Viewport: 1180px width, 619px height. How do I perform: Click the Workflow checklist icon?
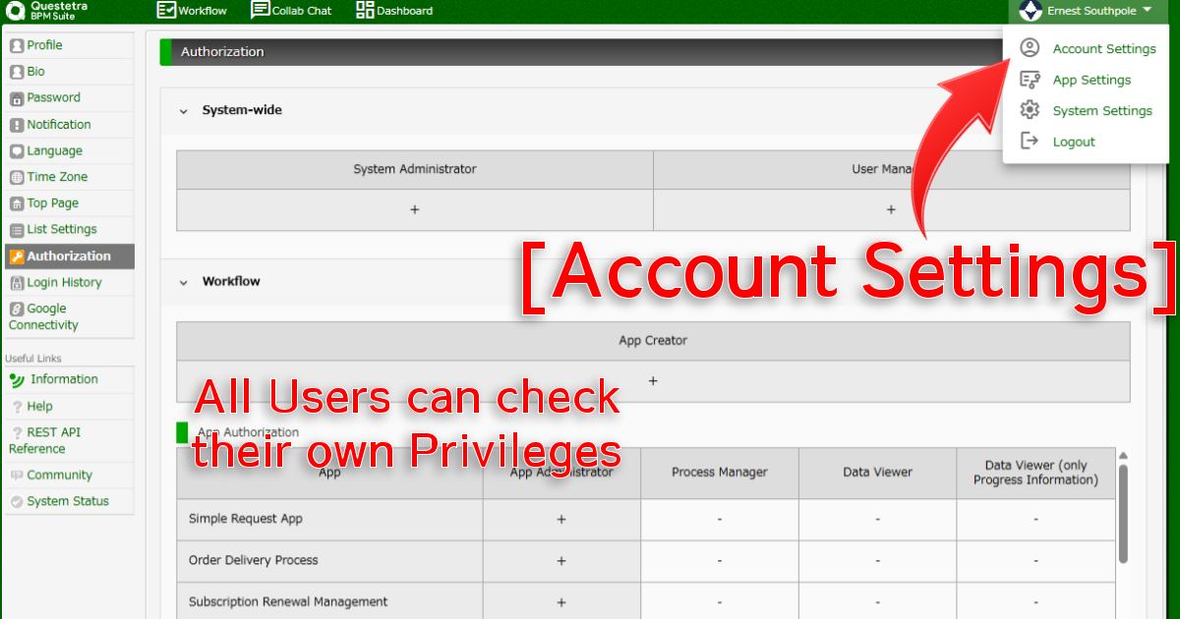tap(166, 11)
